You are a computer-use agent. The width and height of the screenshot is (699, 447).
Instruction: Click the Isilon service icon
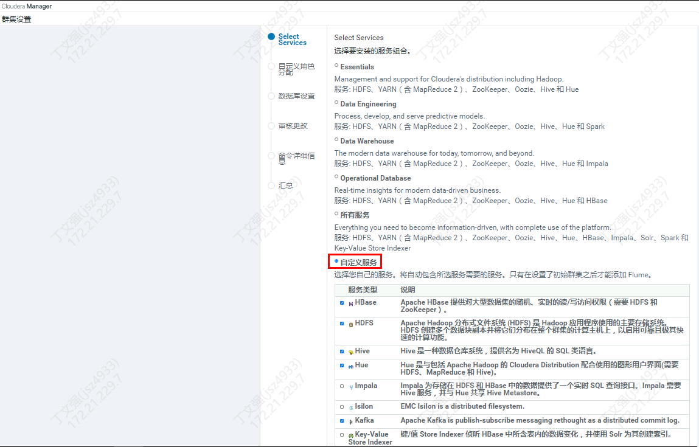click(351, 407)
